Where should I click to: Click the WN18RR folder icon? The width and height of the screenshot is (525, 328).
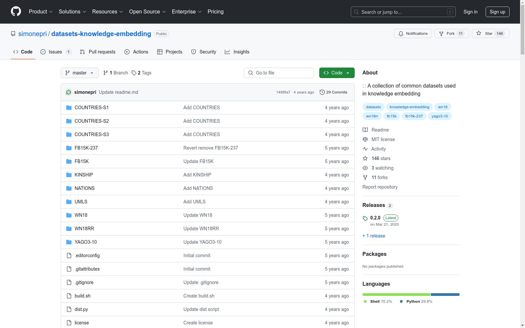69,229
